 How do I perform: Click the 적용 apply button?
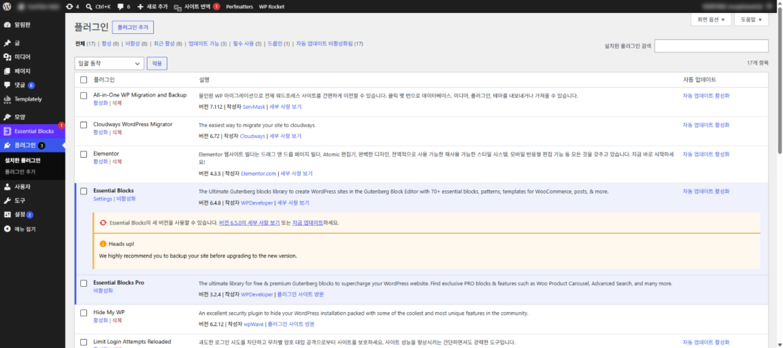point(157,63)
